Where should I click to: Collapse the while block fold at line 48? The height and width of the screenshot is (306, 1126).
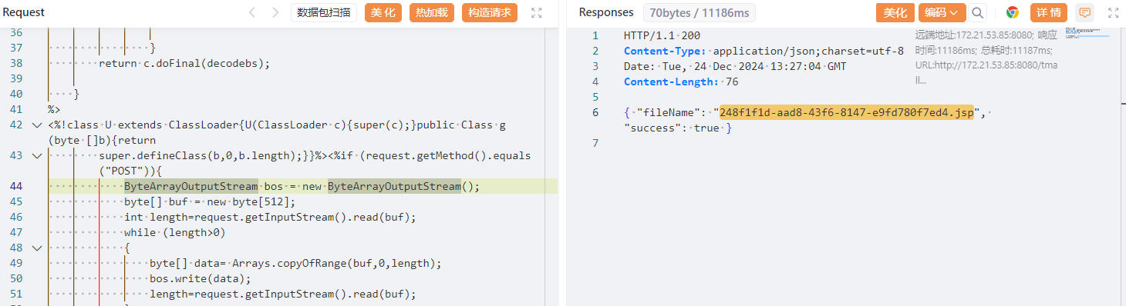coord(37,248)
